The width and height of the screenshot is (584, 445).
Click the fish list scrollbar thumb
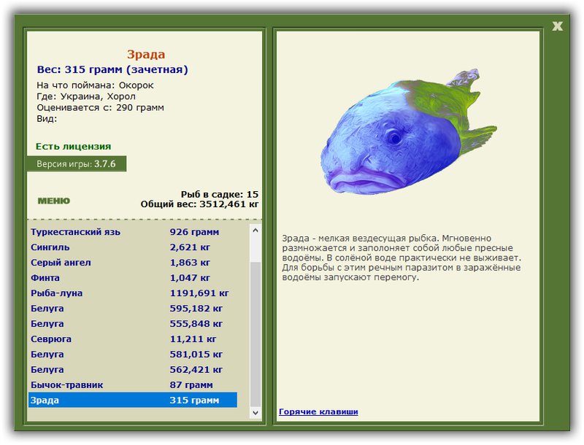tap(255, 334)
